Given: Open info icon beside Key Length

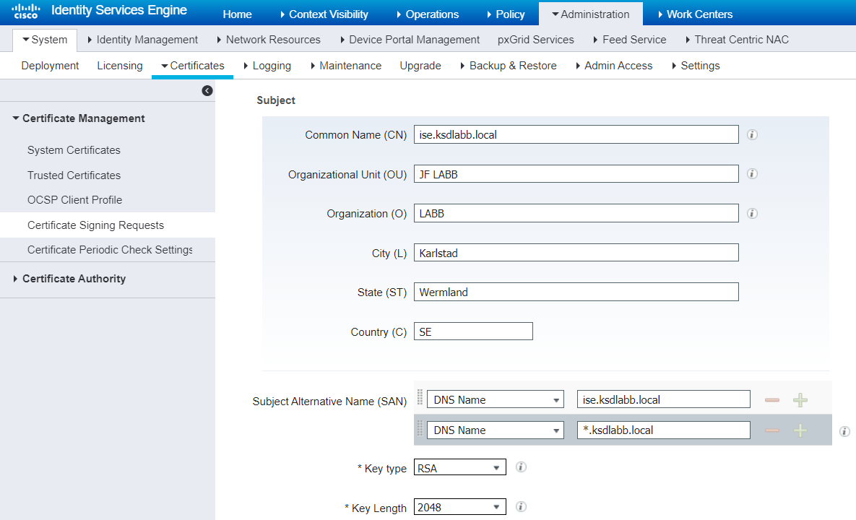Looking at the screenshot, I should click(521, 507).
